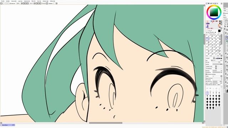Select the Deselect eraser tool
This screenshot has height=128, width=228.
(219, 39)
